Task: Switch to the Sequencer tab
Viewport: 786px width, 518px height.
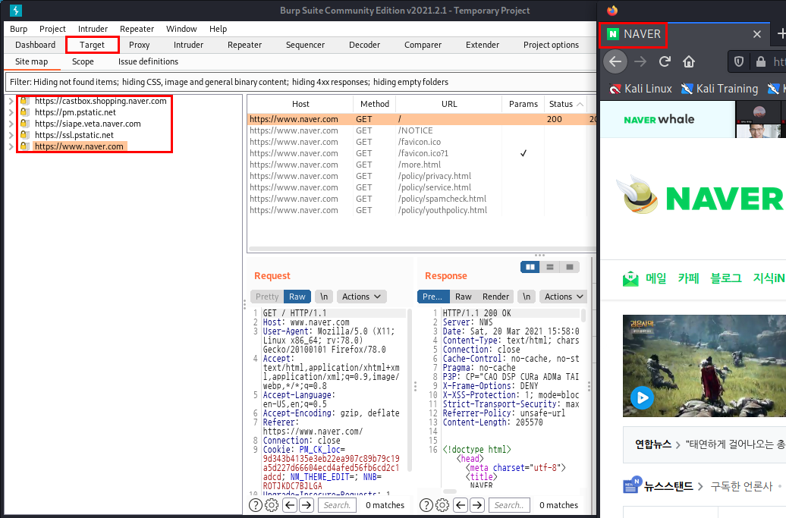Action: click(305, 45)
